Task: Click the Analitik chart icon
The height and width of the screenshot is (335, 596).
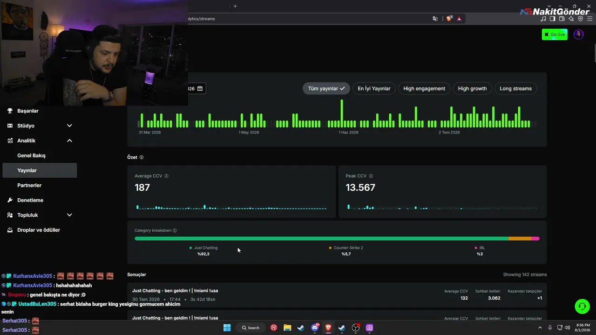Action: 10,141
